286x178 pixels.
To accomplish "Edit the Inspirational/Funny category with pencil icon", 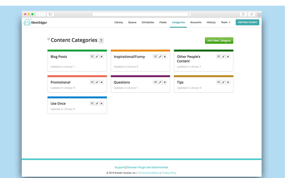I will (160, 57).
